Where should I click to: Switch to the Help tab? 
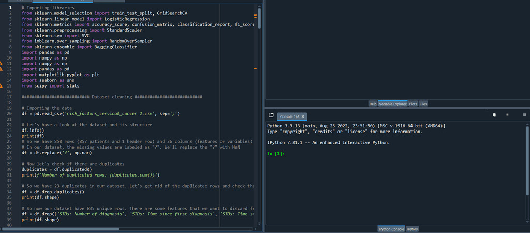(373, 104)
